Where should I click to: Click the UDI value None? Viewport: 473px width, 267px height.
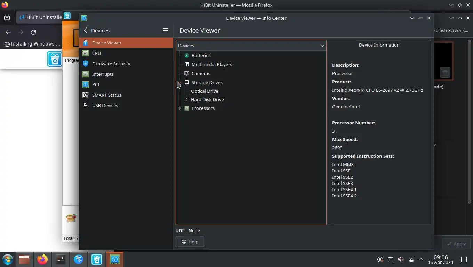tap(194, 230)
